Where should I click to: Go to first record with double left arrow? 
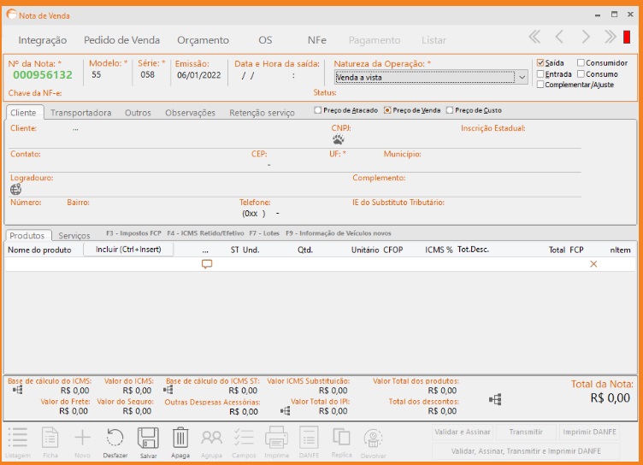click(534, 37)
